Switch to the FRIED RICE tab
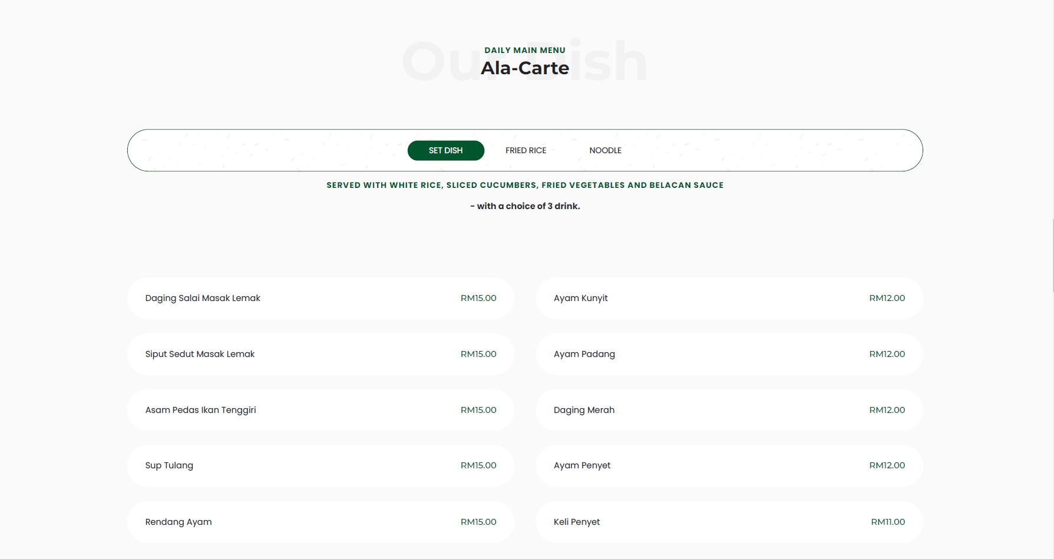 [526, 151]
